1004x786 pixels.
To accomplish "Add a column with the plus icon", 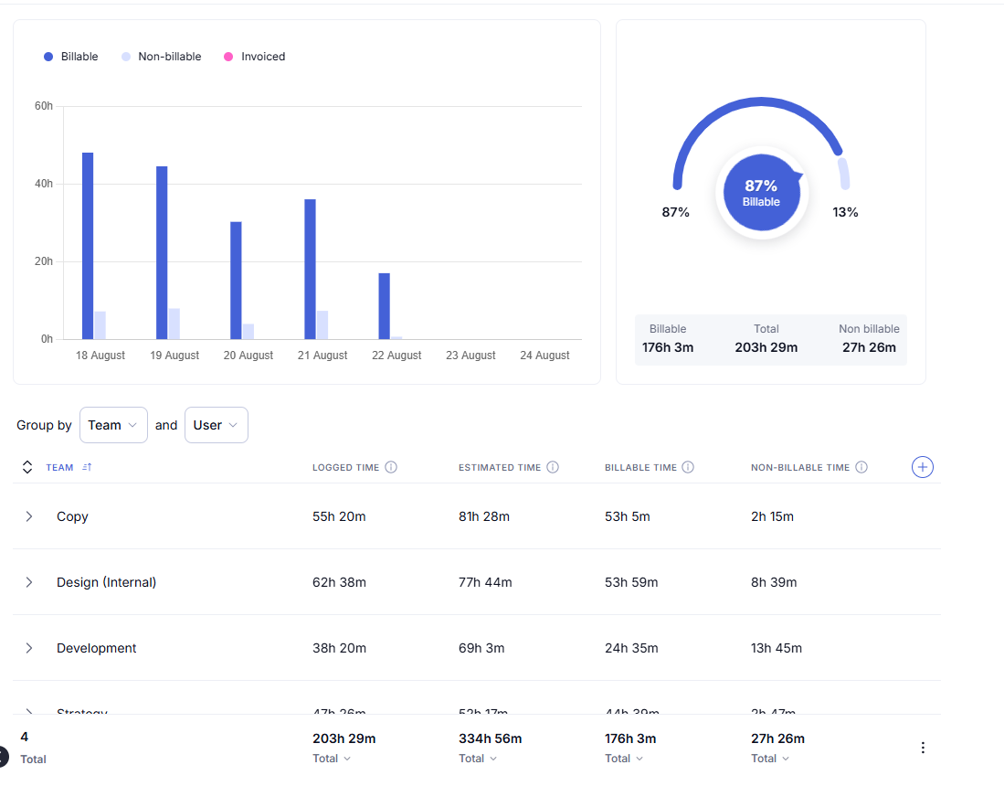I will point(923,467).
